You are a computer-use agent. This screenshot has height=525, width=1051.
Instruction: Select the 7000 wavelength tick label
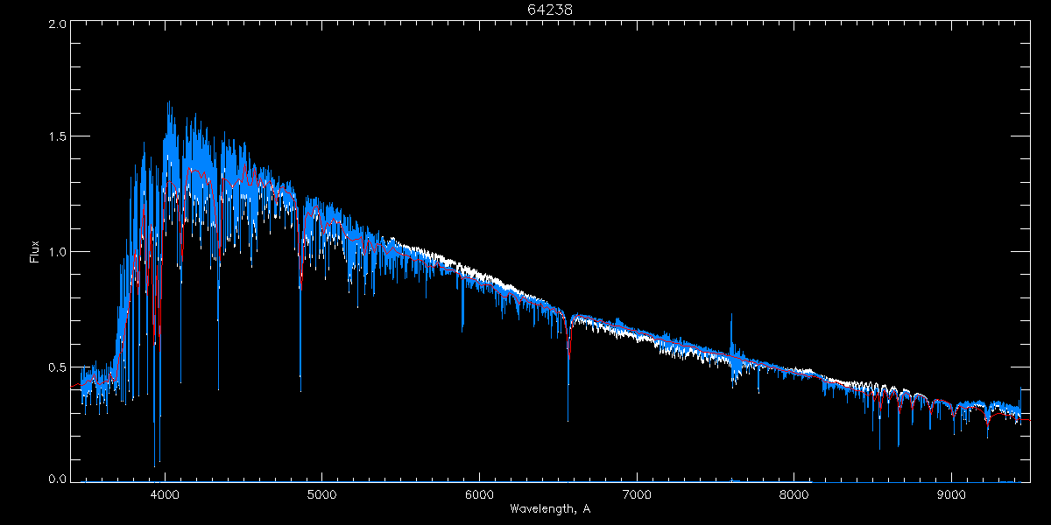637,493
